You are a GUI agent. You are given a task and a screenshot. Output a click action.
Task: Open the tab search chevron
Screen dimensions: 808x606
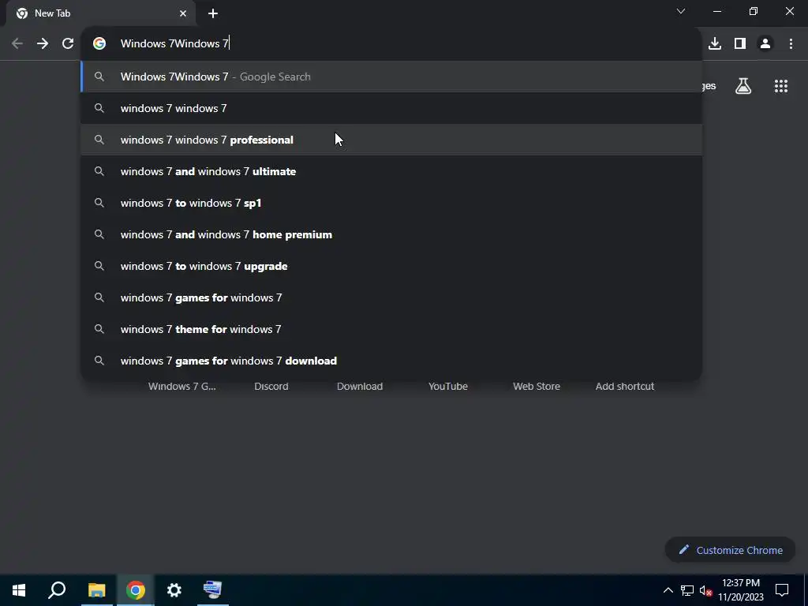681,11
